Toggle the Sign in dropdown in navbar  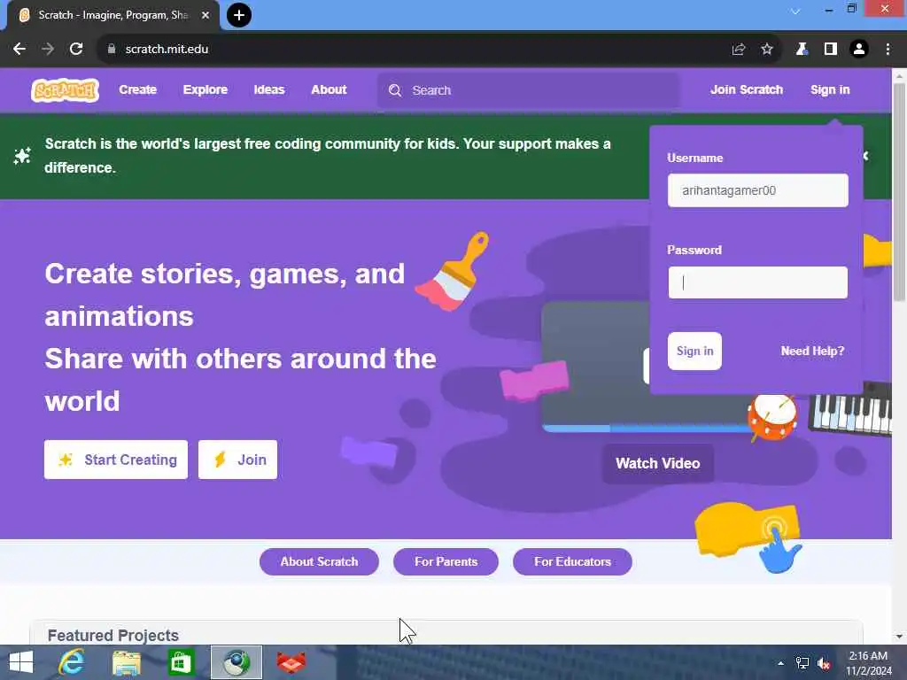[830, 89]
